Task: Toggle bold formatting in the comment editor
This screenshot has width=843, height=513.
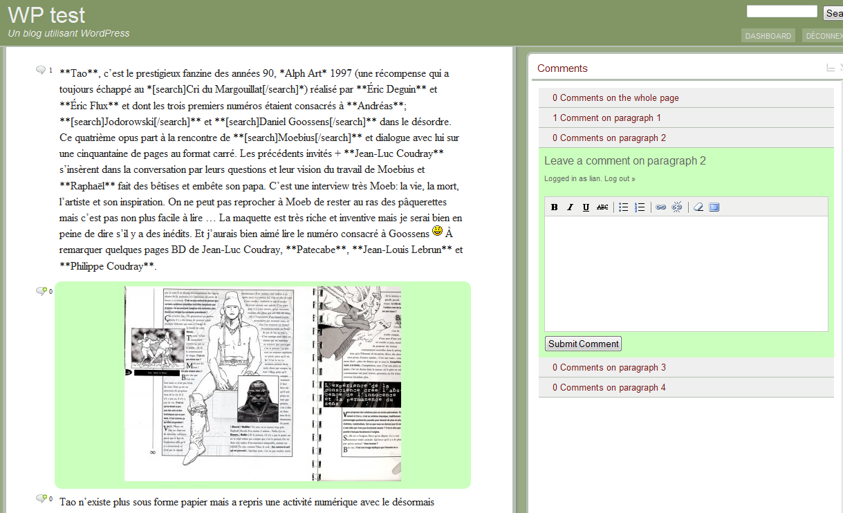Action: (x=555, y=207)
